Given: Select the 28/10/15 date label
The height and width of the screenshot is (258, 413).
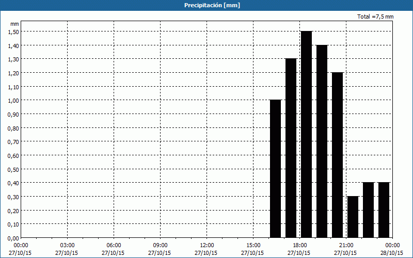Looking at the screenshot, I should coord(392,253).
